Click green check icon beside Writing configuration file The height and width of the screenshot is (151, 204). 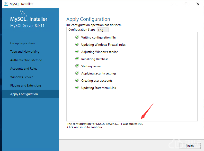77,37
